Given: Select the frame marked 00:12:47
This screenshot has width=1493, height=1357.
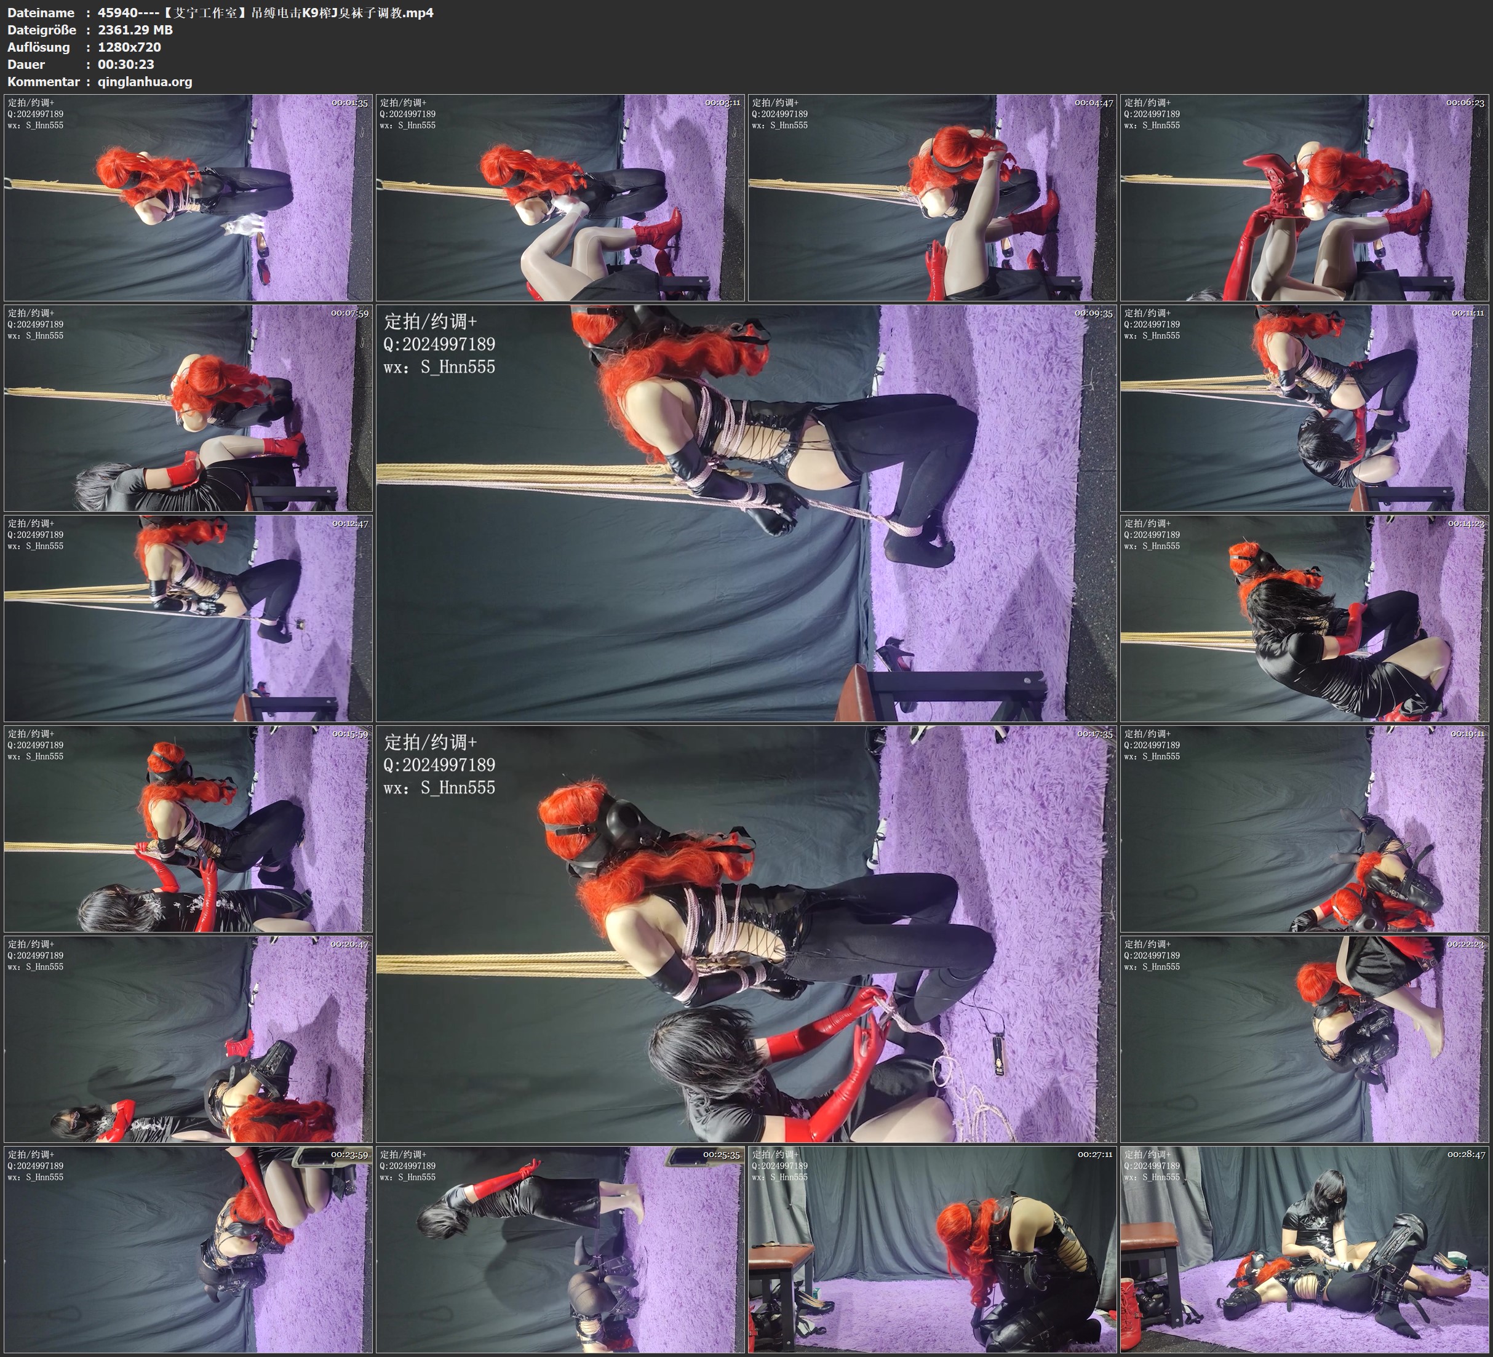Looking at the screenshot, I should coord(188,618).
